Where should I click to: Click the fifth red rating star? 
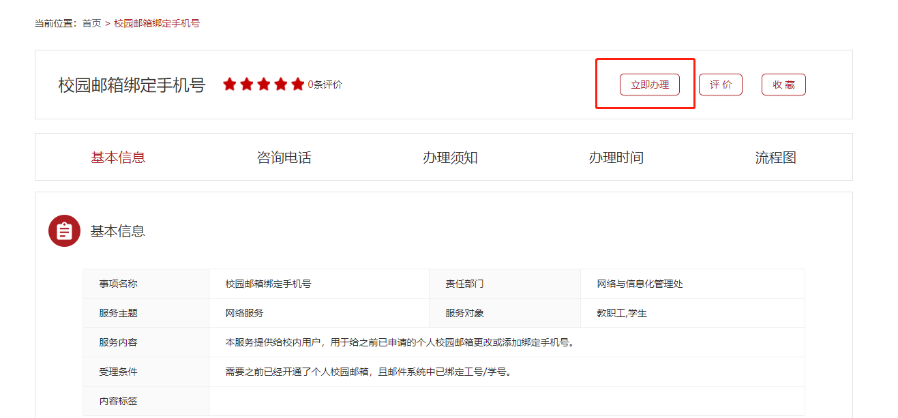(298, 84)
